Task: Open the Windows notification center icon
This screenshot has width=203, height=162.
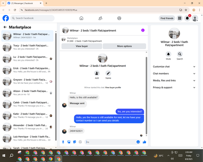Action: click(x=198, y=156)
